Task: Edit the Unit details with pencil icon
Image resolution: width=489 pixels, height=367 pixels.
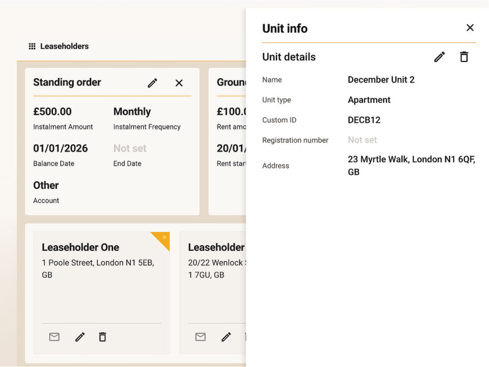Action: 439,57
